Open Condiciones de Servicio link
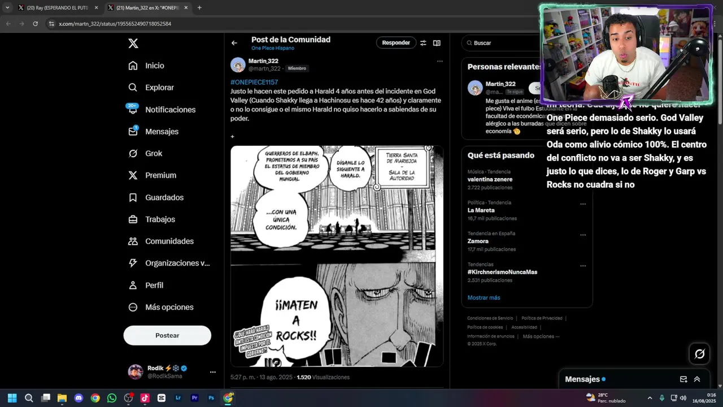The image size is (723, 407). point(490,318)
